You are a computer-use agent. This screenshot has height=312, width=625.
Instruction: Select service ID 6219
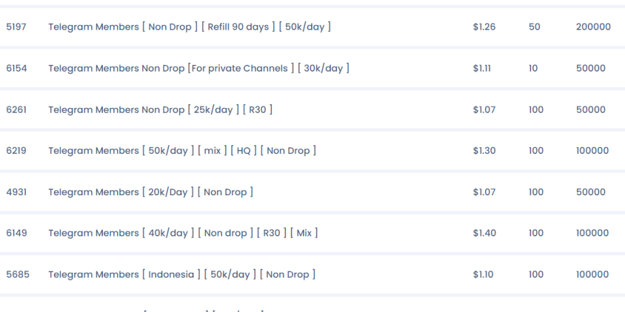(16, 151)
